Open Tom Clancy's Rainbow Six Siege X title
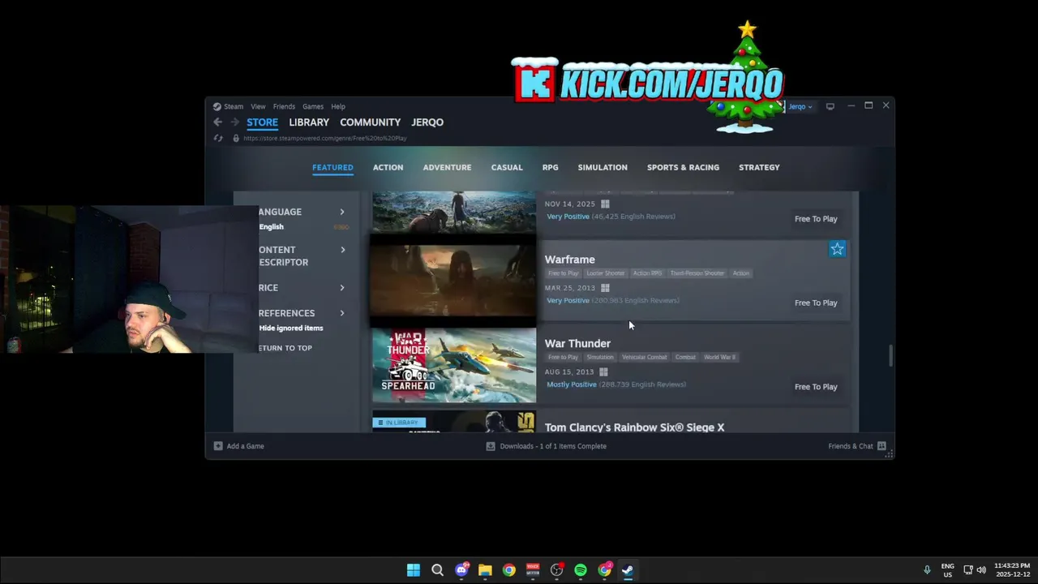1038x584 pixels. 635,427
